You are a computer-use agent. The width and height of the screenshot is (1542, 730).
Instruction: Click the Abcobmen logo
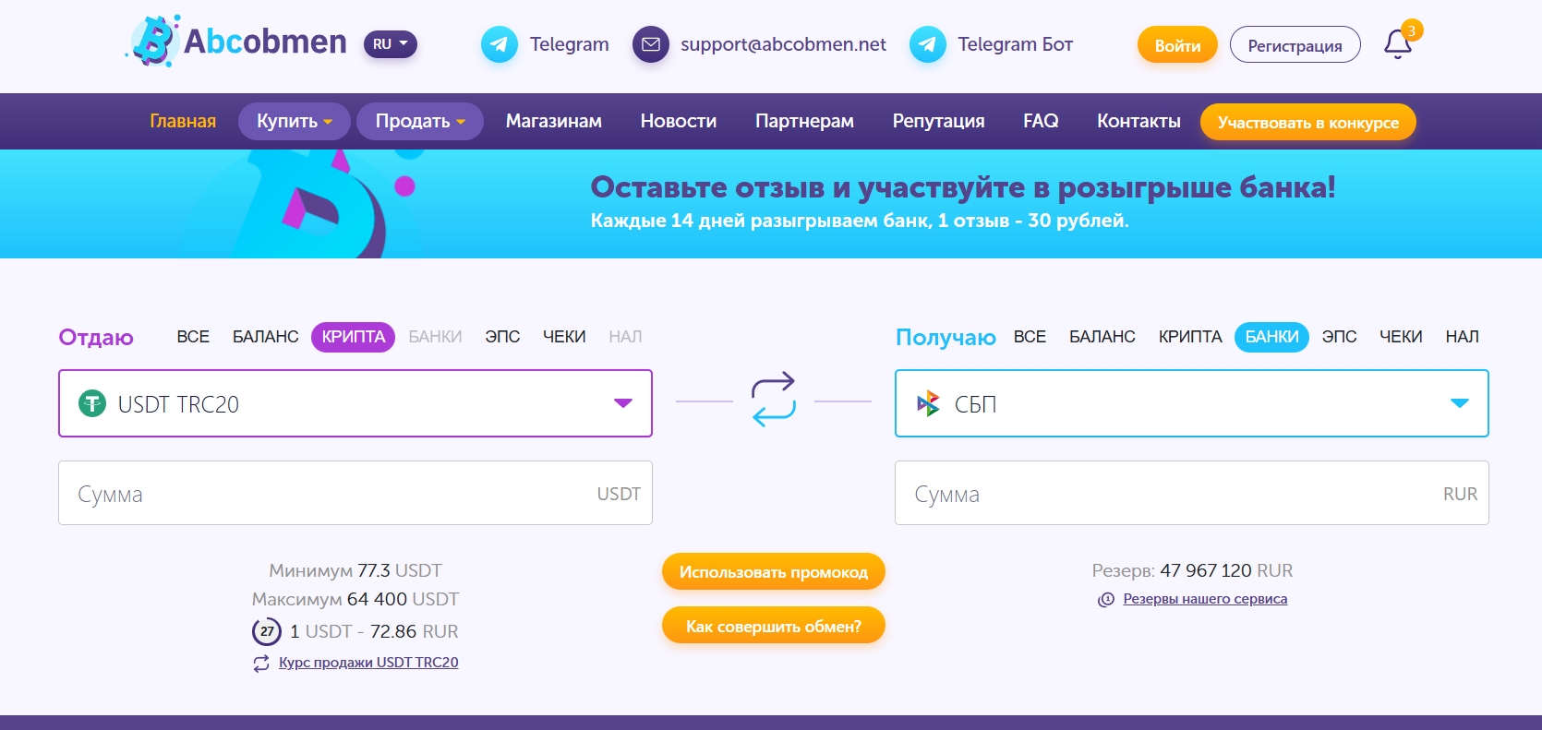[236, 42]
